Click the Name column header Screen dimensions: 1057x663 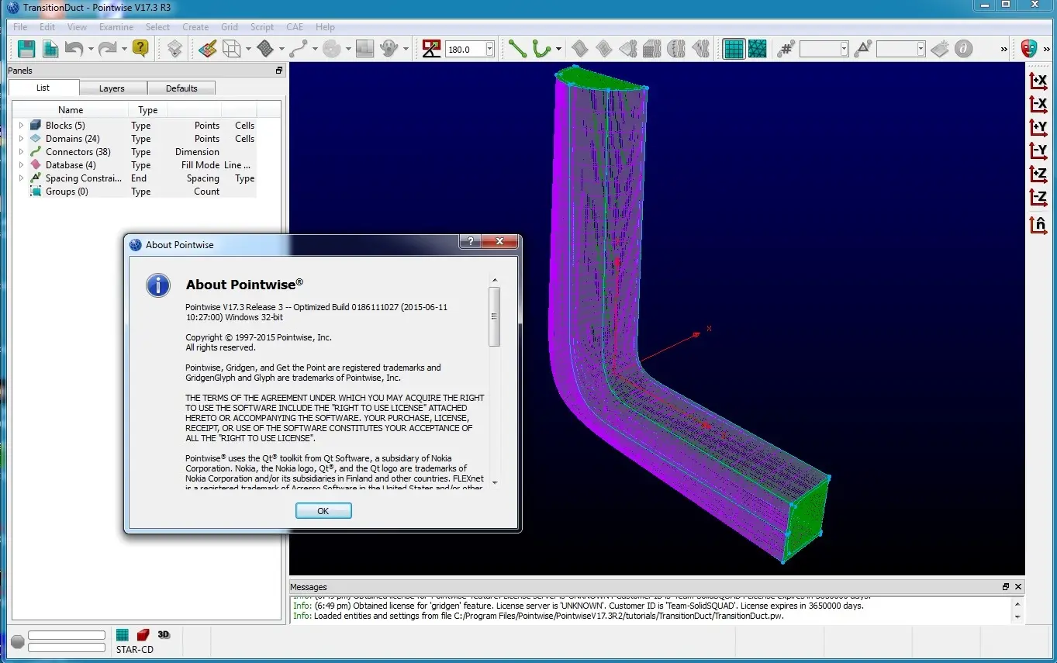pos(71,110)
